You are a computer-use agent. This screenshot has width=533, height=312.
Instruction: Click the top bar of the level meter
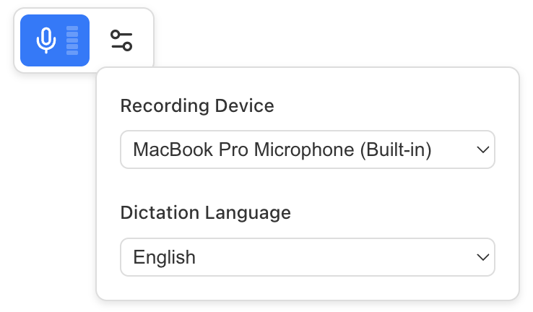(72, 29)
